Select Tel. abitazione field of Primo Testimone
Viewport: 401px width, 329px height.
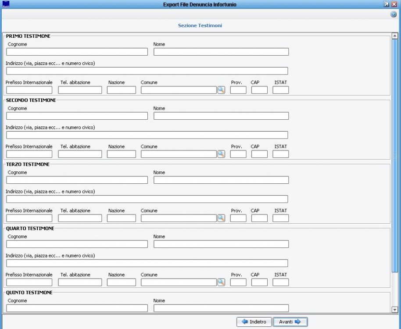pyautogui.click(x=80, y=90)
